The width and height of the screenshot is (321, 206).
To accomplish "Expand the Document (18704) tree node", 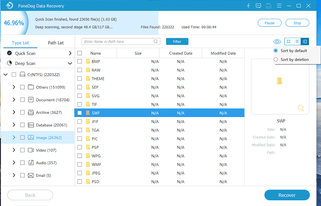I will coord(14,100).
